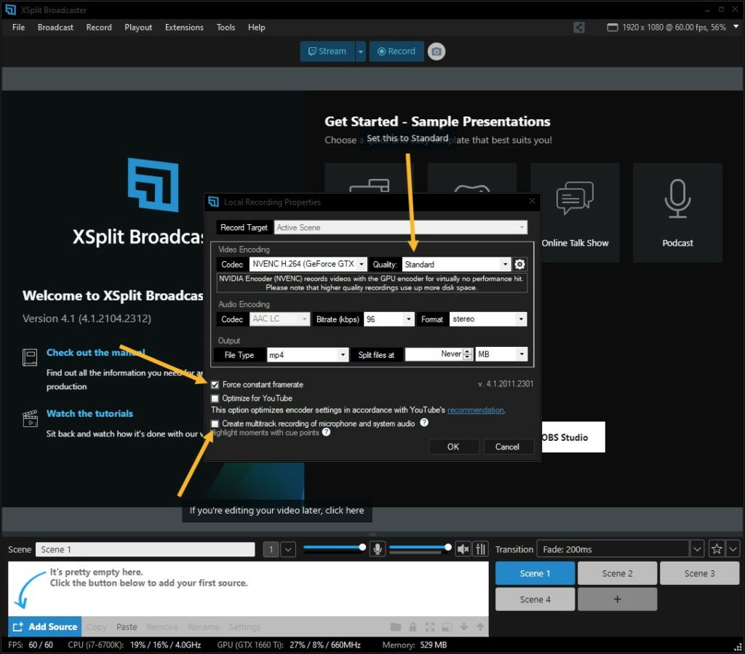The image size is (745, 654).
Task: Enable Optimize for YouTube checkbox
Action: [215, 399]
